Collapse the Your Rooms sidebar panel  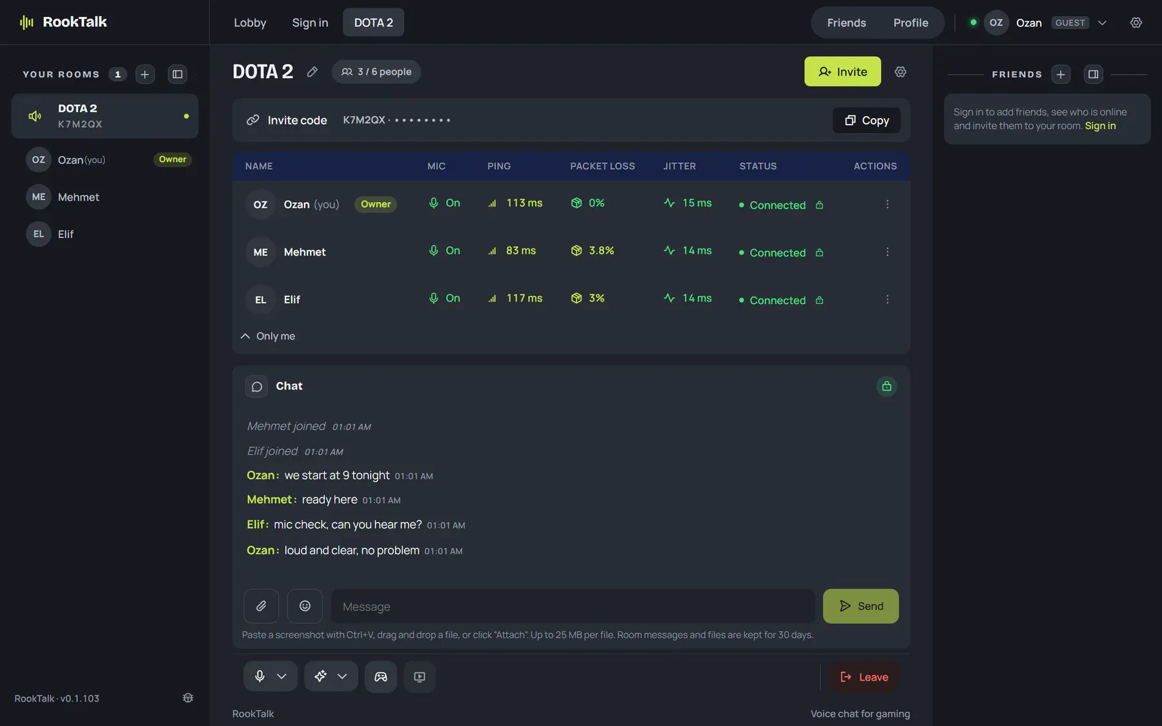[x=177, y=74]
